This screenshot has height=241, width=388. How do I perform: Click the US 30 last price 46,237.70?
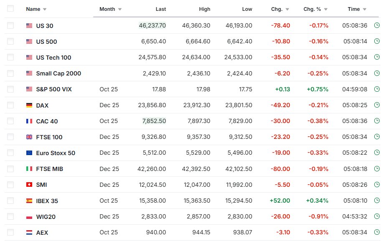point(152,25)
